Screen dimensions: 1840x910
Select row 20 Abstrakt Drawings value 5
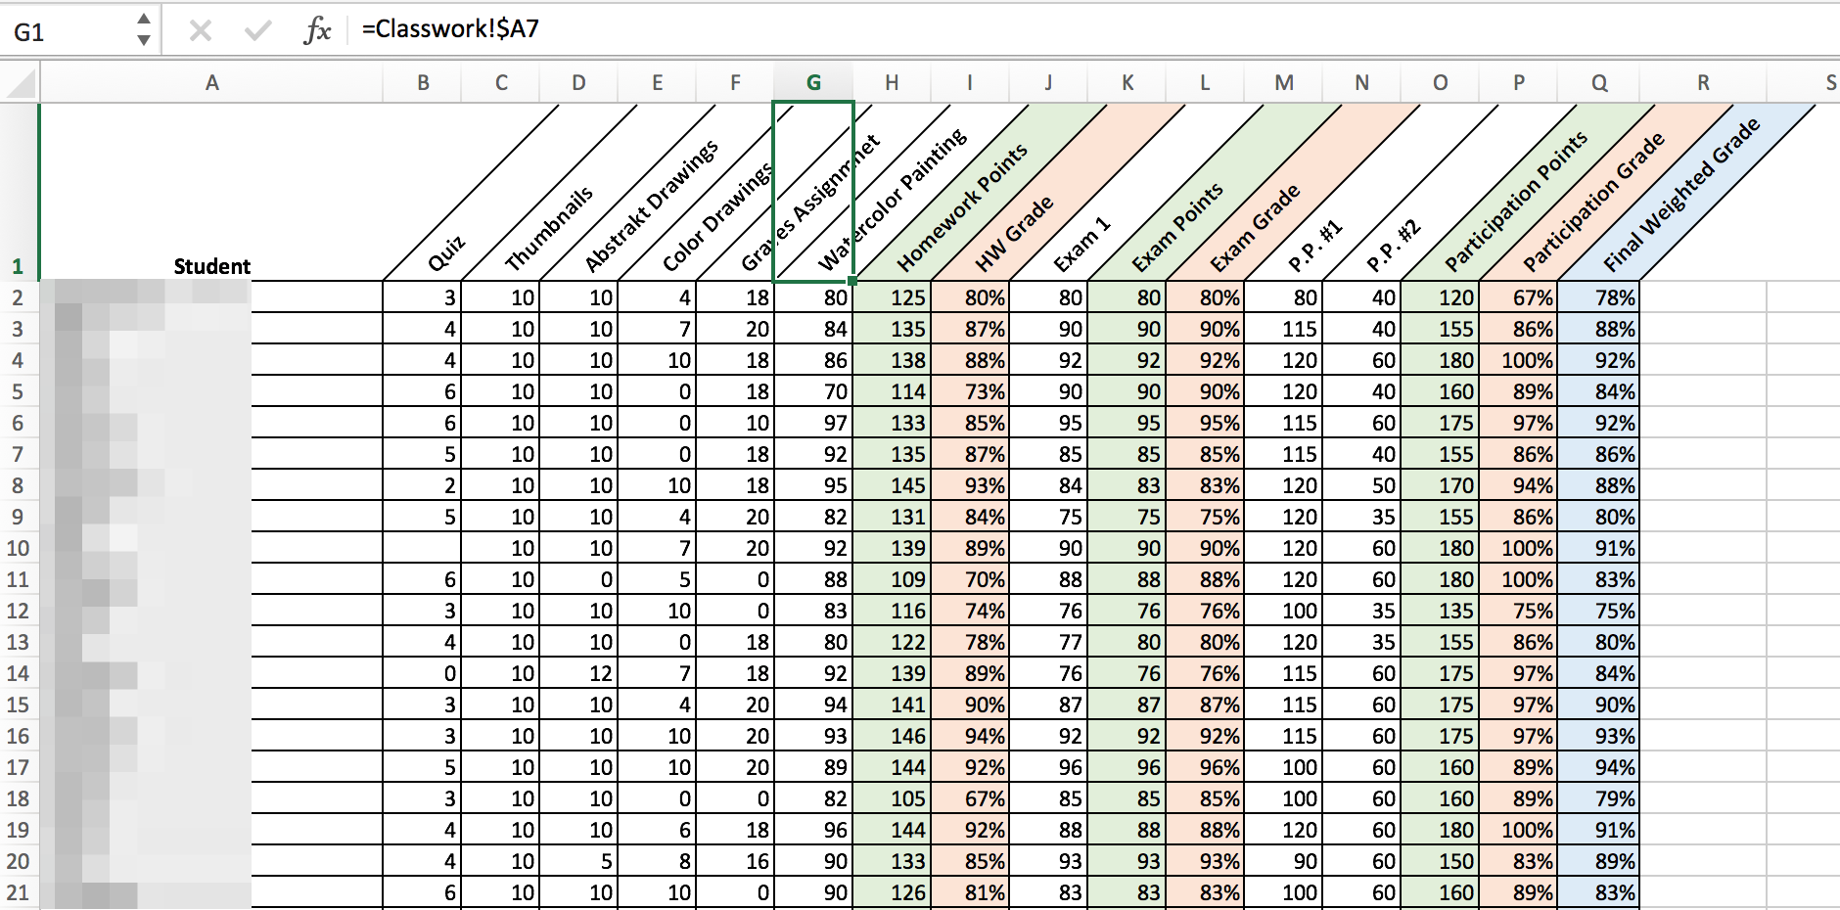pos(579,861)
